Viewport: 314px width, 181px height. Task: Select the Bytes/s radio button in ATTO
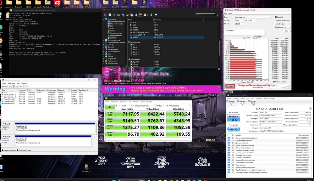pos(274,82)
